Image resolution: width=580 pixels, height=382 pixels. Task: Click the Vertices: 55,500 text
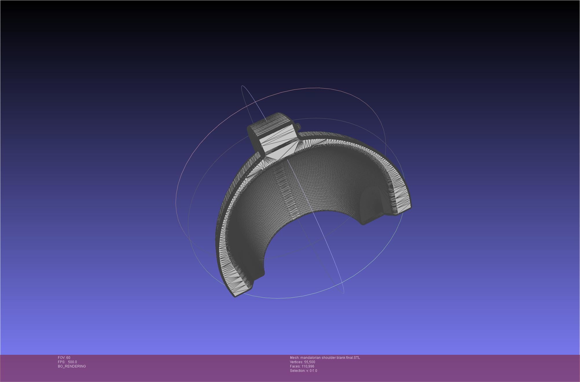302,362
